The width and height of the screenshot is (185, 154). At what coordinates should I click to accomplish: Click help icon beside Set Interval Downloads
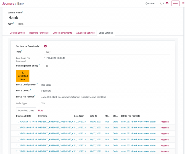click(x=40, y=46)
